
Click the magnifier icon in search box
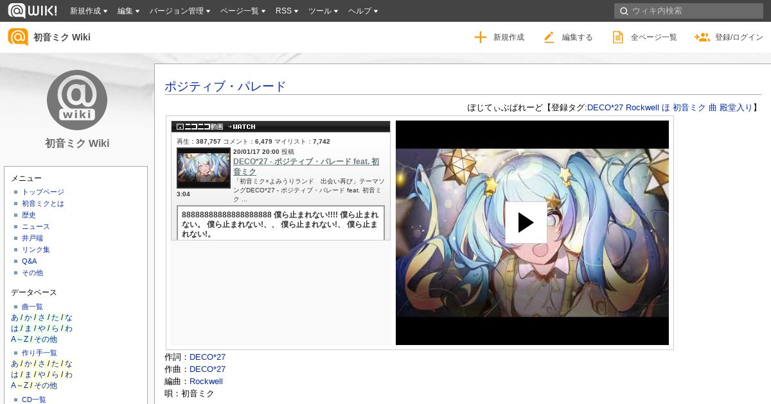(623, 11)
